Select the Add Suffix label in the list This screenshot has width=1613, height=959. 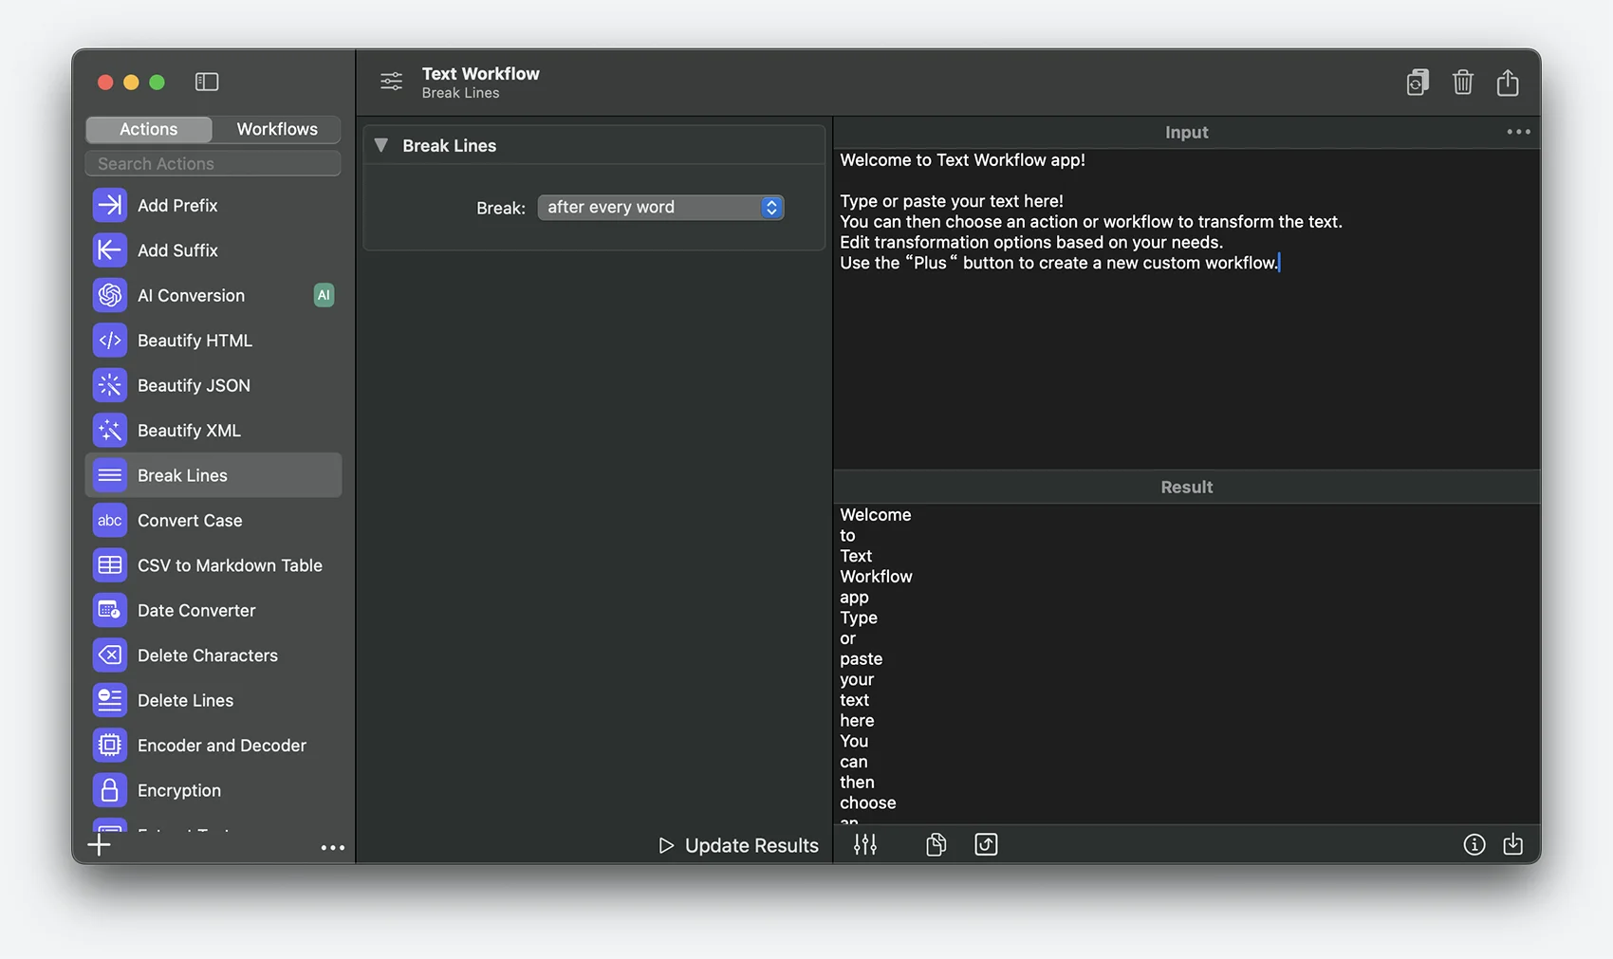pyautogui.click(x=177, y=250)
